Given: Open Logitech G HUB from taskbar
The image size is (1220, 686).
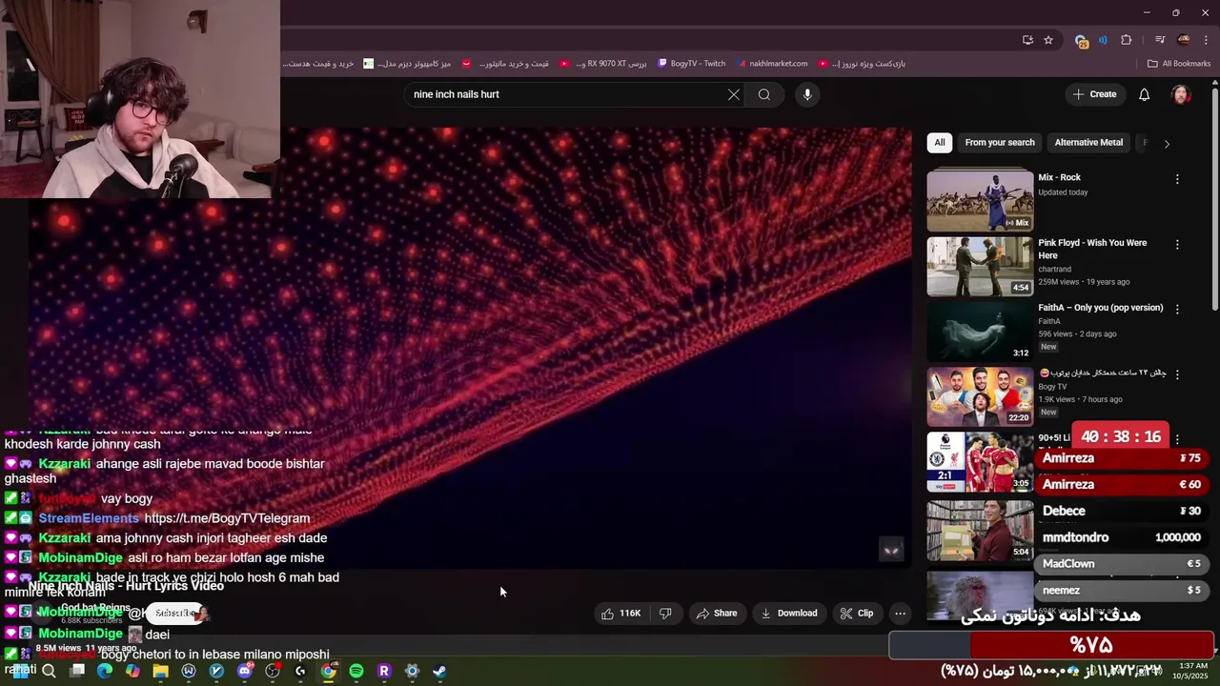Looking at the screenshot, I should 300,671.
